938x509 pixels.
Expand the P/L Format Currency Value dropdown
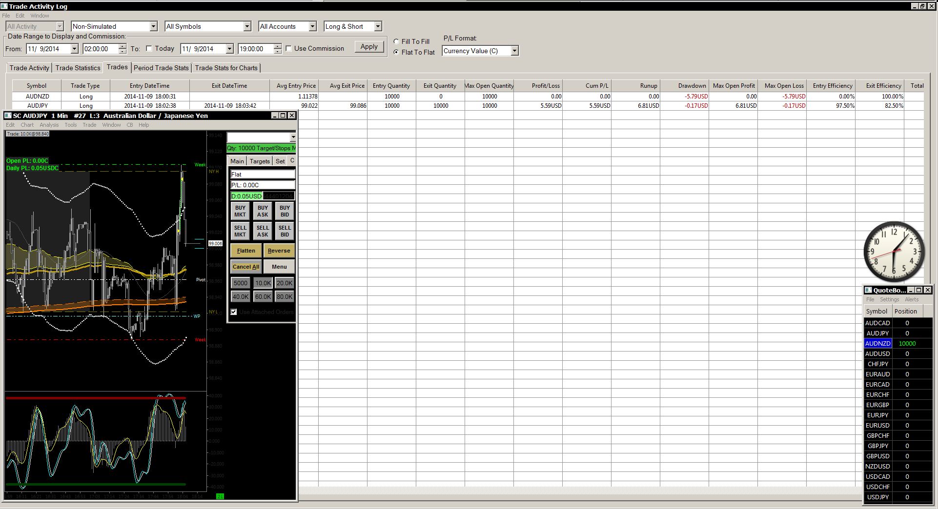[514, 51]
